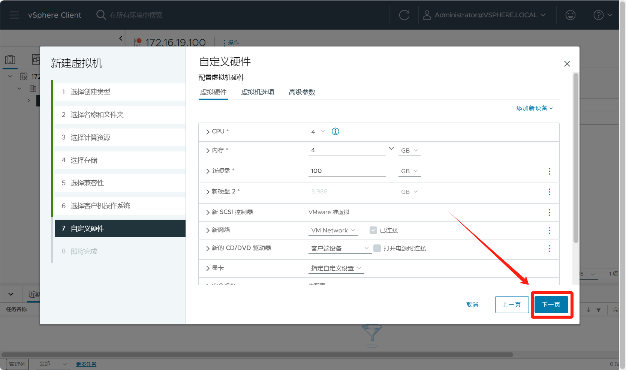Image resolution: width=626 pixels, height=370 pixels.
Task: Open the three-dot menu for 新网络
Action: (x=550, y=231)
